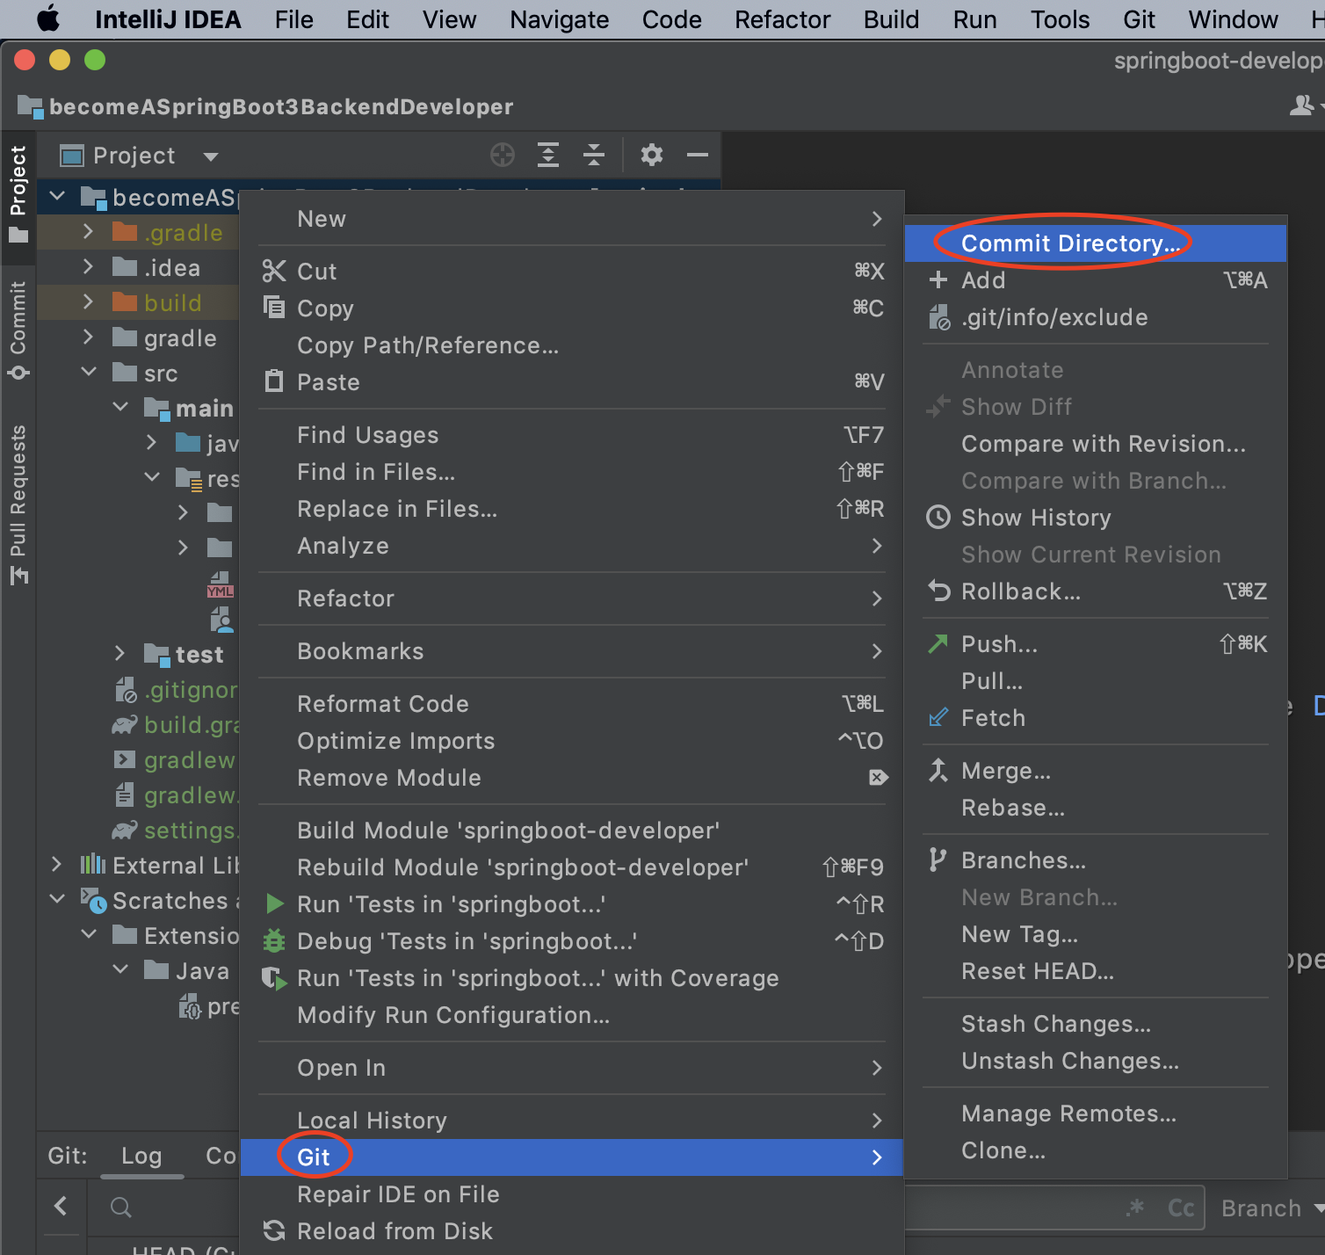Switch to the Log tab in Git panel
1325x1255 pixels.
pos(141,1156)
